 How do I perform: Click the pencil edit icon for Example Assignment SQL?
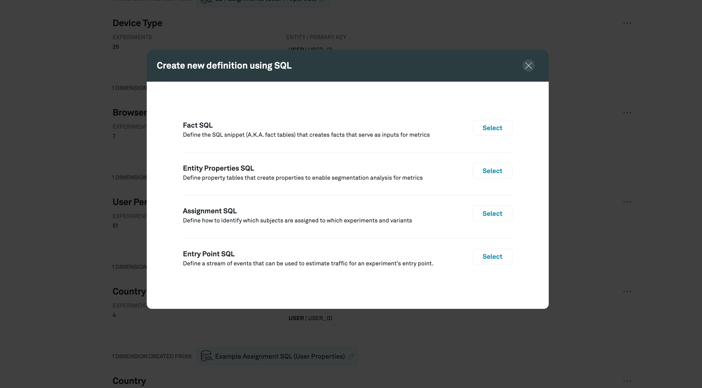point(352,356)
